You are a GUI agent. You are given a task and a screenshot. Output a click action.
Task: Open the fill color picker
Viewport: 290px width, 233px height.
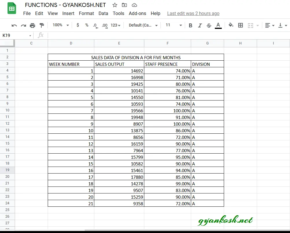231,25
